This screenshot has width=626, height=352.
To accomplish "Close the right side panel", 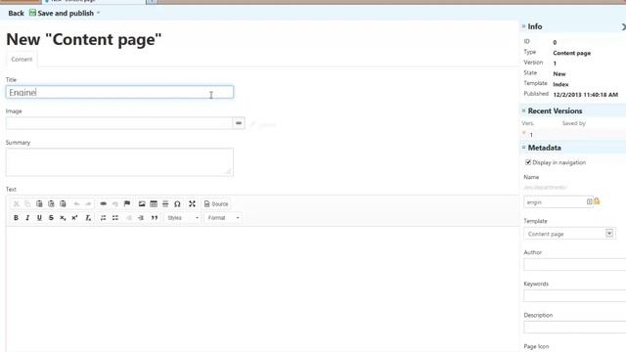I will 623,26.
